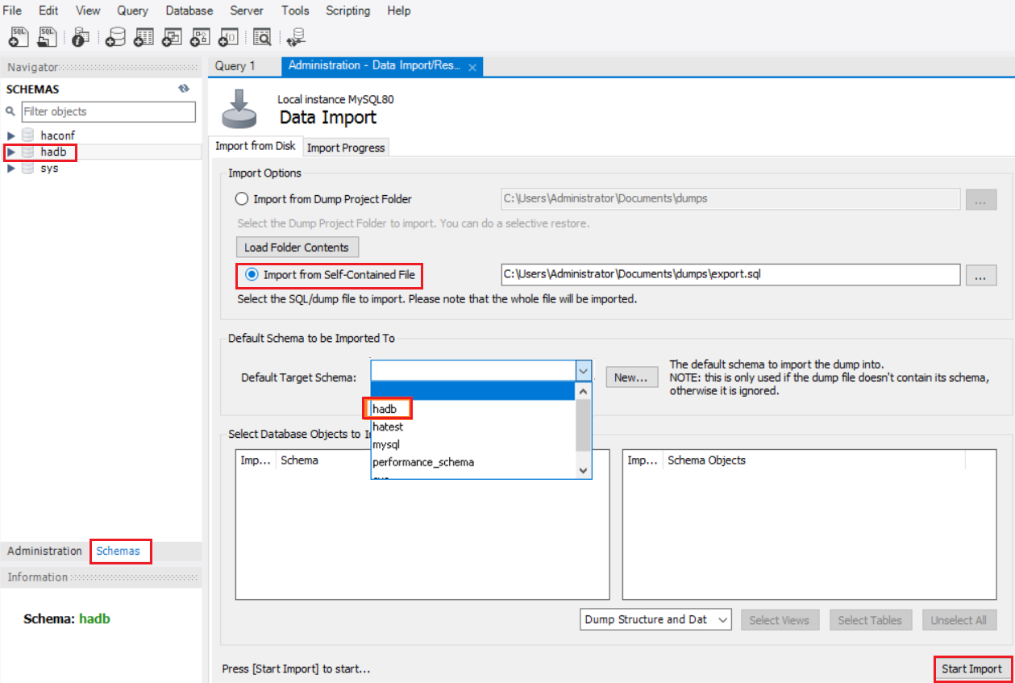Open an SQL script file in a new tab
This screenshot has height=683, width=1015.
tap(46, 36)
